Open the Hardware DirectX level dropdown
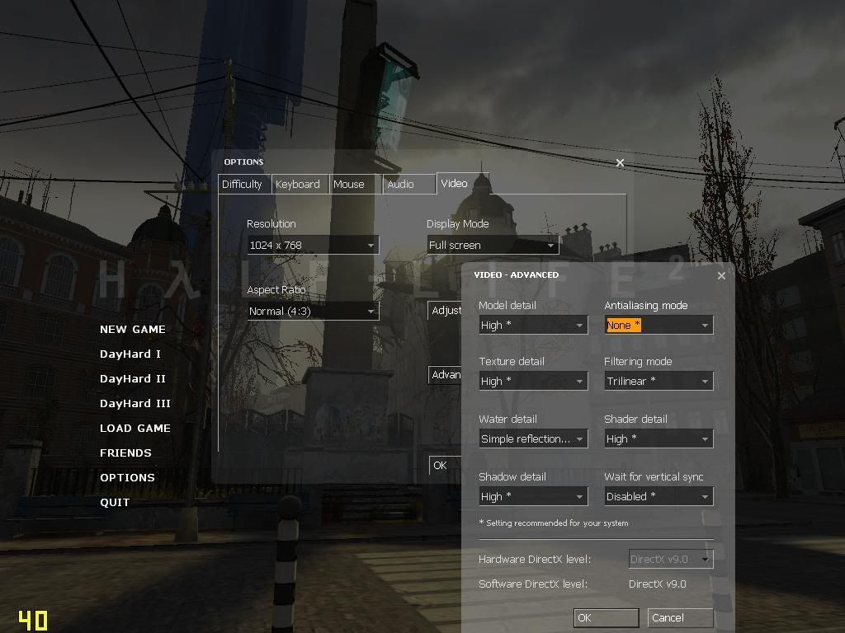This screenshot has width=845, height=633. point(671,560)
